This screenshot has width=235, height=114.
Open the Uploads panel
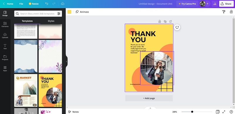click(5, 35)
